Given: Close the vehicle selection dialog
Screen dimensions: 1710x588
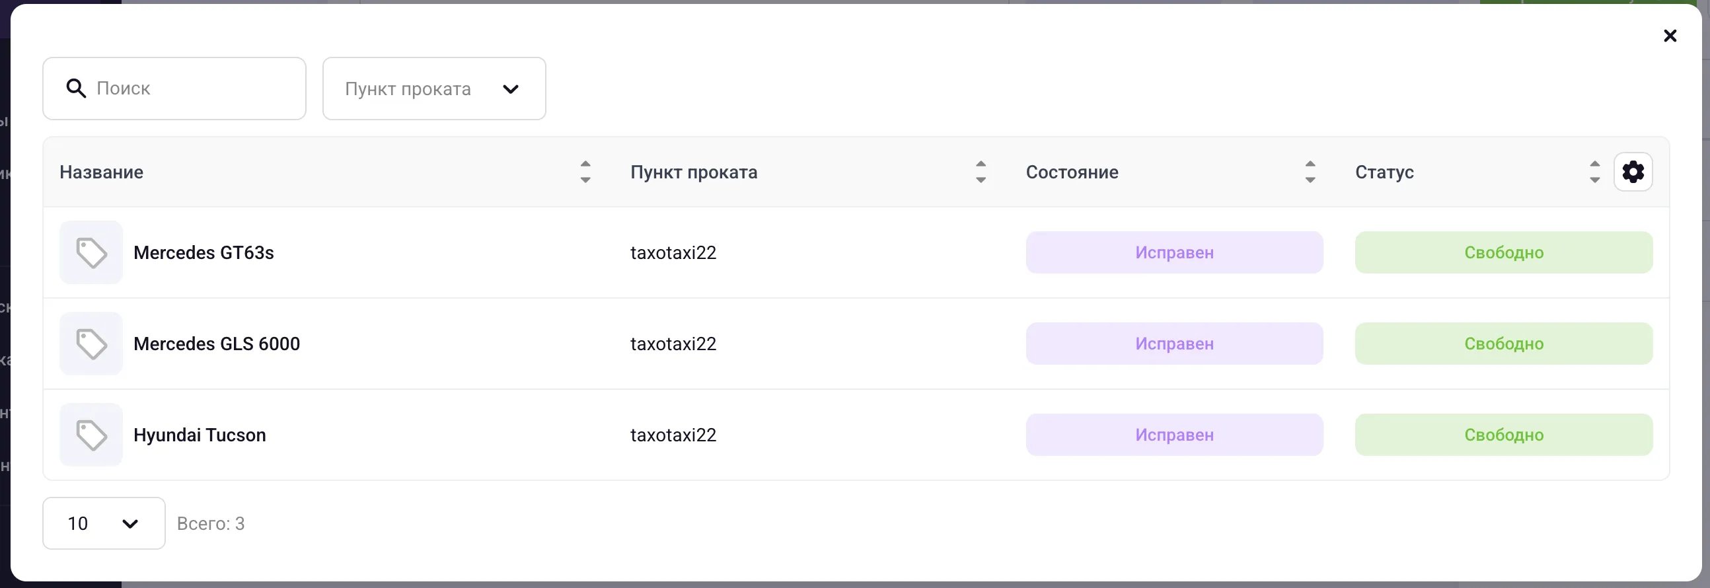Looking at the screenshot, I should [1670, 36].
